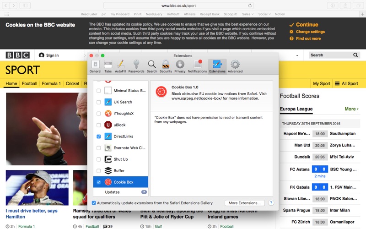Switch to the Extensions preferences pane
366x229 pixels.
pos(217,66)
